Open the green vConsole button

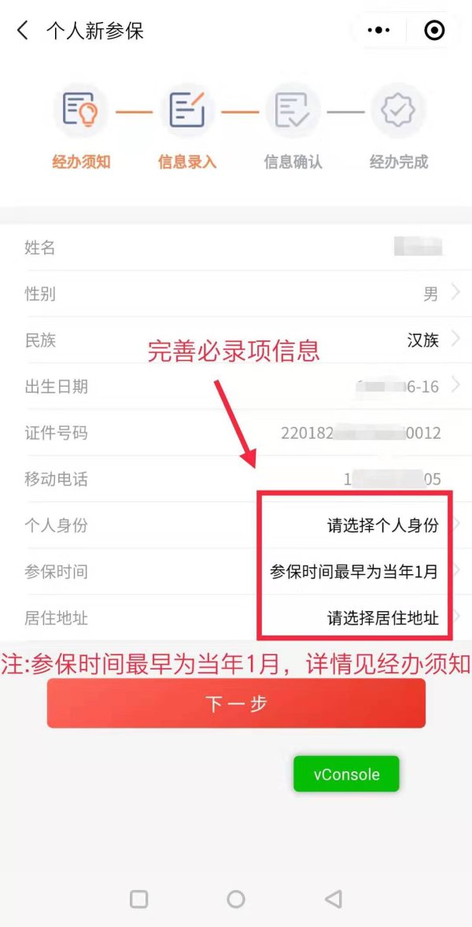point(346,774)
